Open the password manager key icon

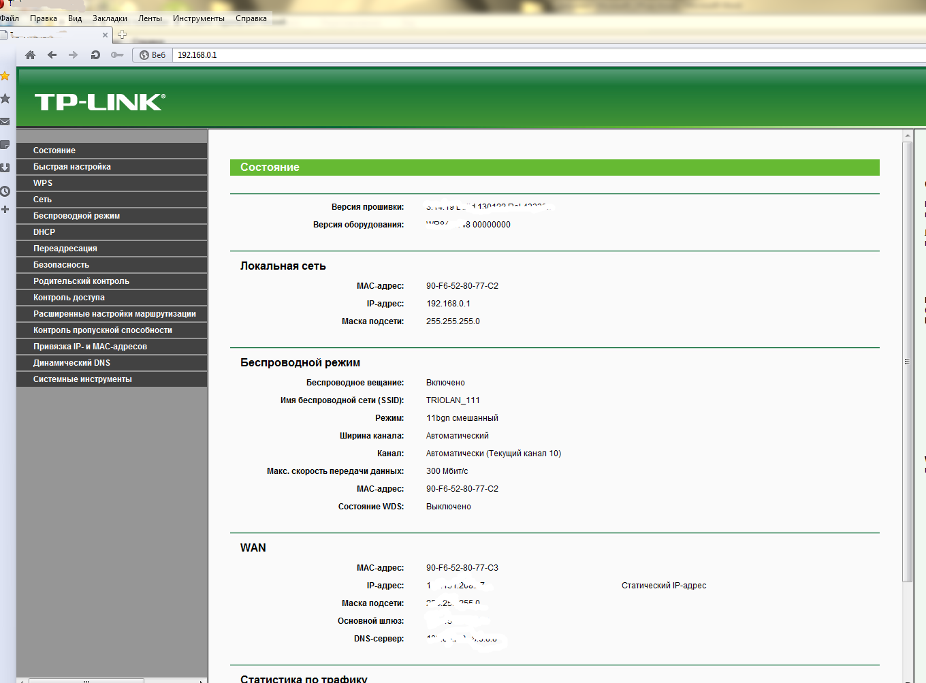(116, 54)
